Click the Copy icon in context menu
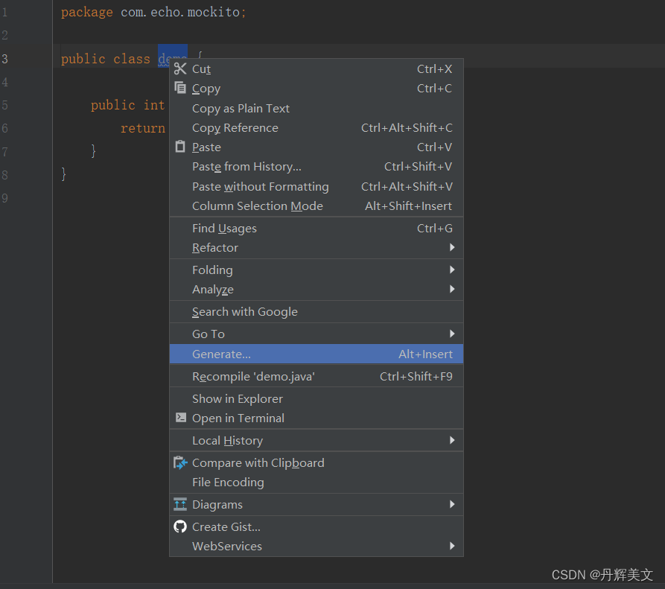 (180, 88)
